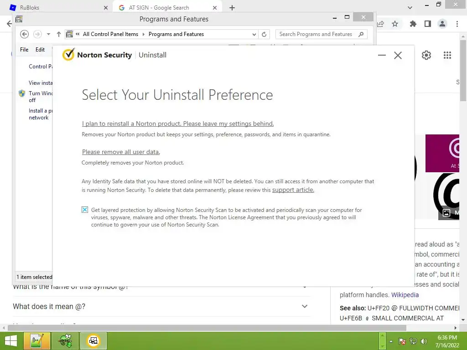This screenshot has width=467, height=350.
Task: Open the support article link
Action: (293, 190)
